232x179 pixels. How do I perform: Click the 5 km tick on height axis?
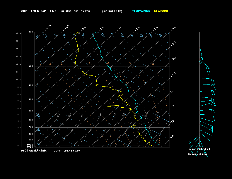coord(18,115)
